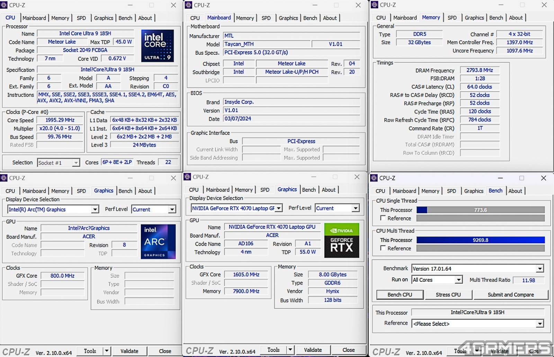
Task: Click Close button in NVIDIA Graphics window
Action: pyautogui.click(x=348, y=350)
